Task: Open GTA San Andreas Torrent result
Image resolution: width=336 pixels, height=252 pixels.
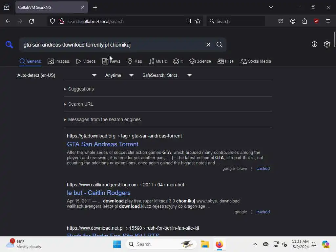Action: tap(103, 144)
